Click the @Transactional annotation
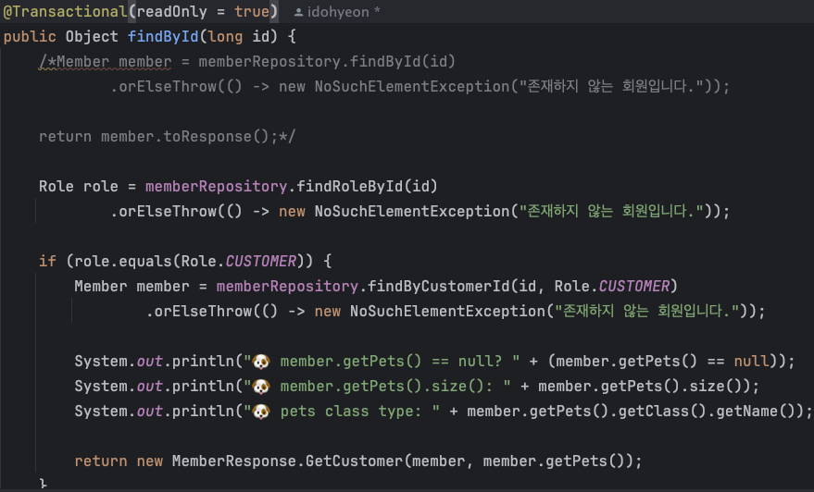814x492 pixels. 65,11
